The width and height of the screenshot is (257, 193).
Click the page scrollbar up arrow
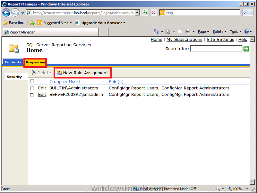click(252, 39)
